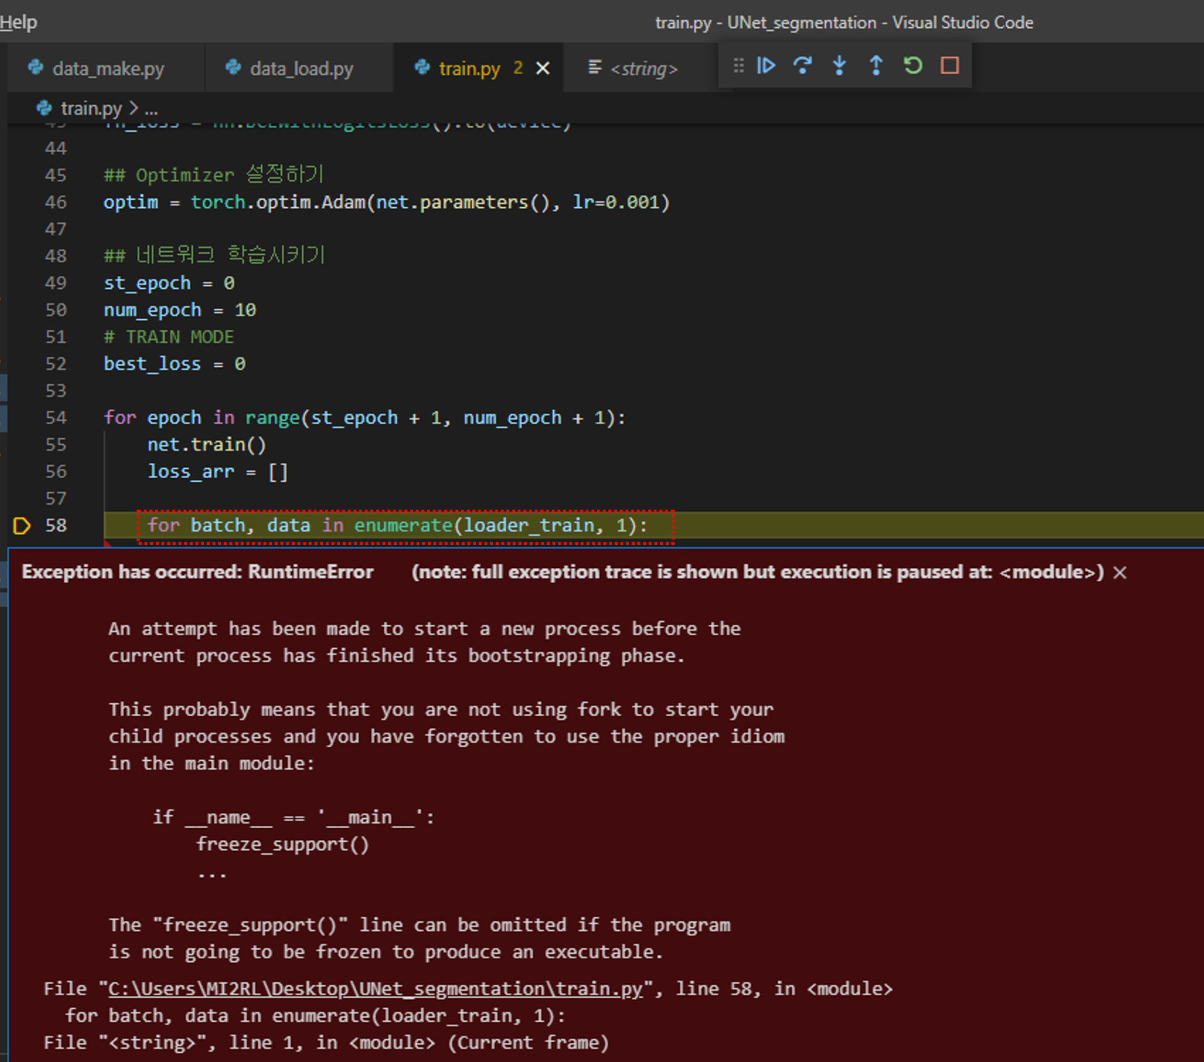
Task: Switch to the data_load.py tab
Action: click(x=301, y=68)
